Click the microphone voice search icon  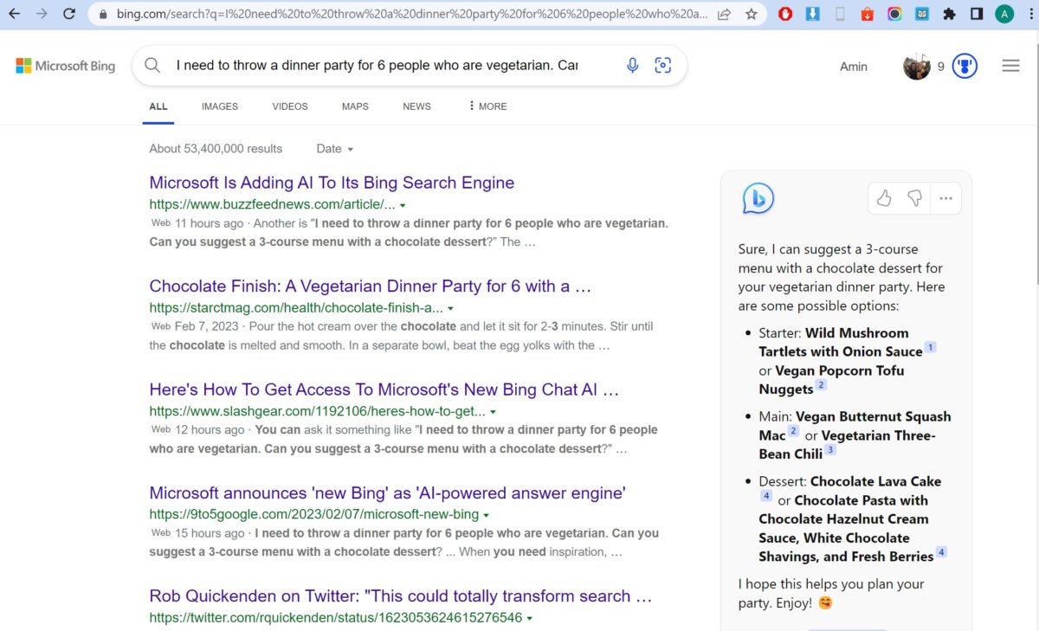633,66
